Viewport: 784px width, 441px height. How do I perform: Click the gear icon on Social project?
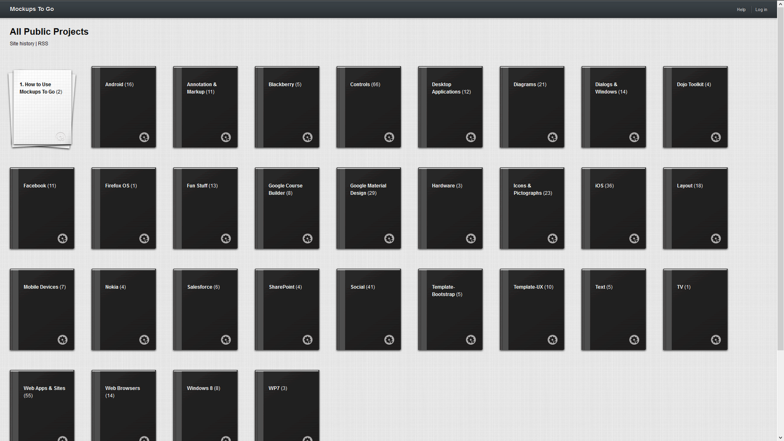click(x=389, y=340)
